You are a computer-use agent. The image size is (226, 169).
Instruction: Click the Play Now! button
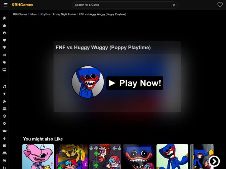pos(135,83)
